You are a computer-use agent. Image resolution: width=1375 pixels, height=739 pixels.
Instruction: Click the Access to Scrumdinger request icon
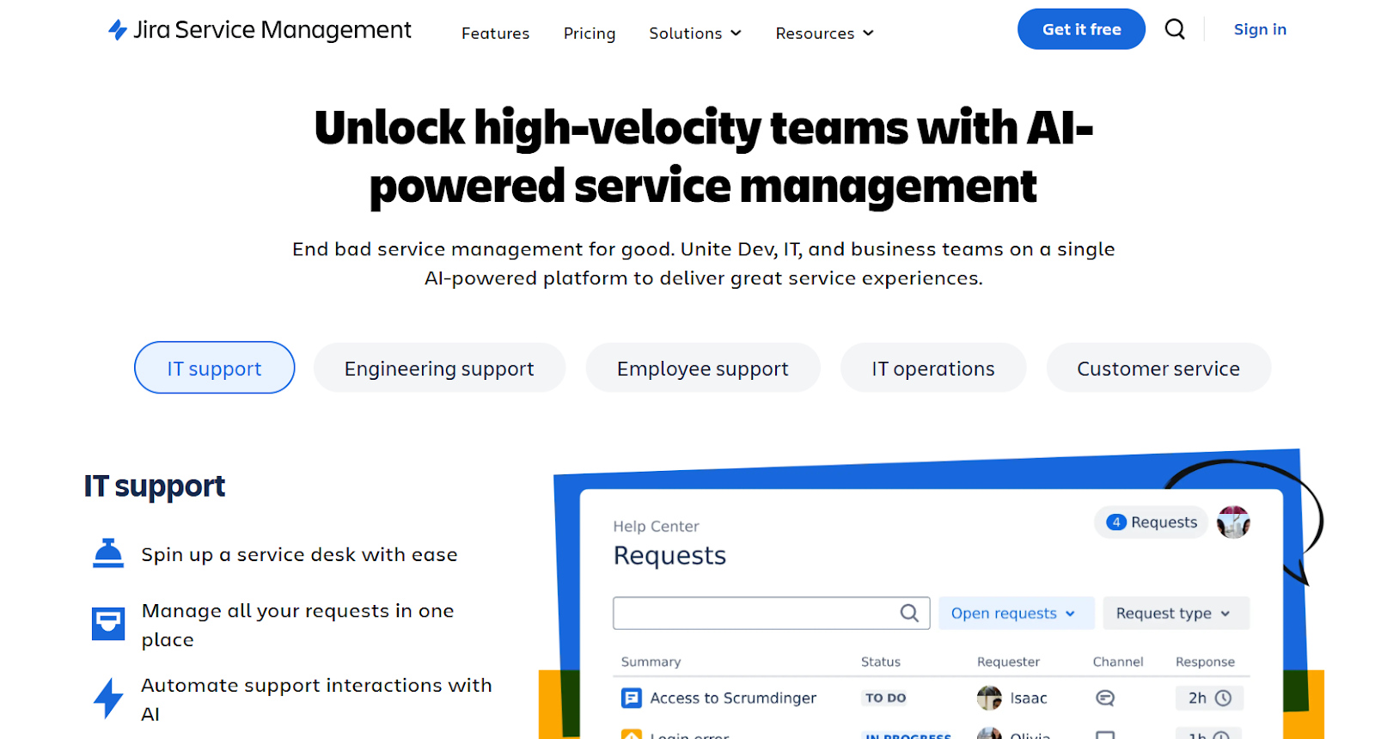click(x=632, y=698)
